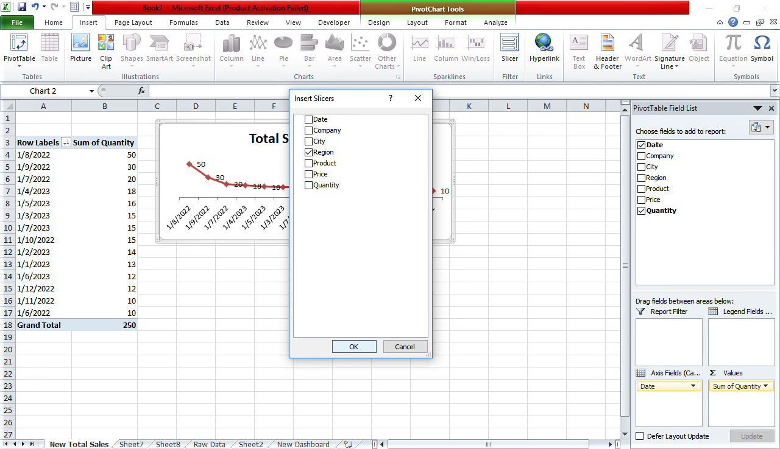Choose Area chart type
This screenshot has height=449, width=780.
pyautogui.click(x=335, y=50)
